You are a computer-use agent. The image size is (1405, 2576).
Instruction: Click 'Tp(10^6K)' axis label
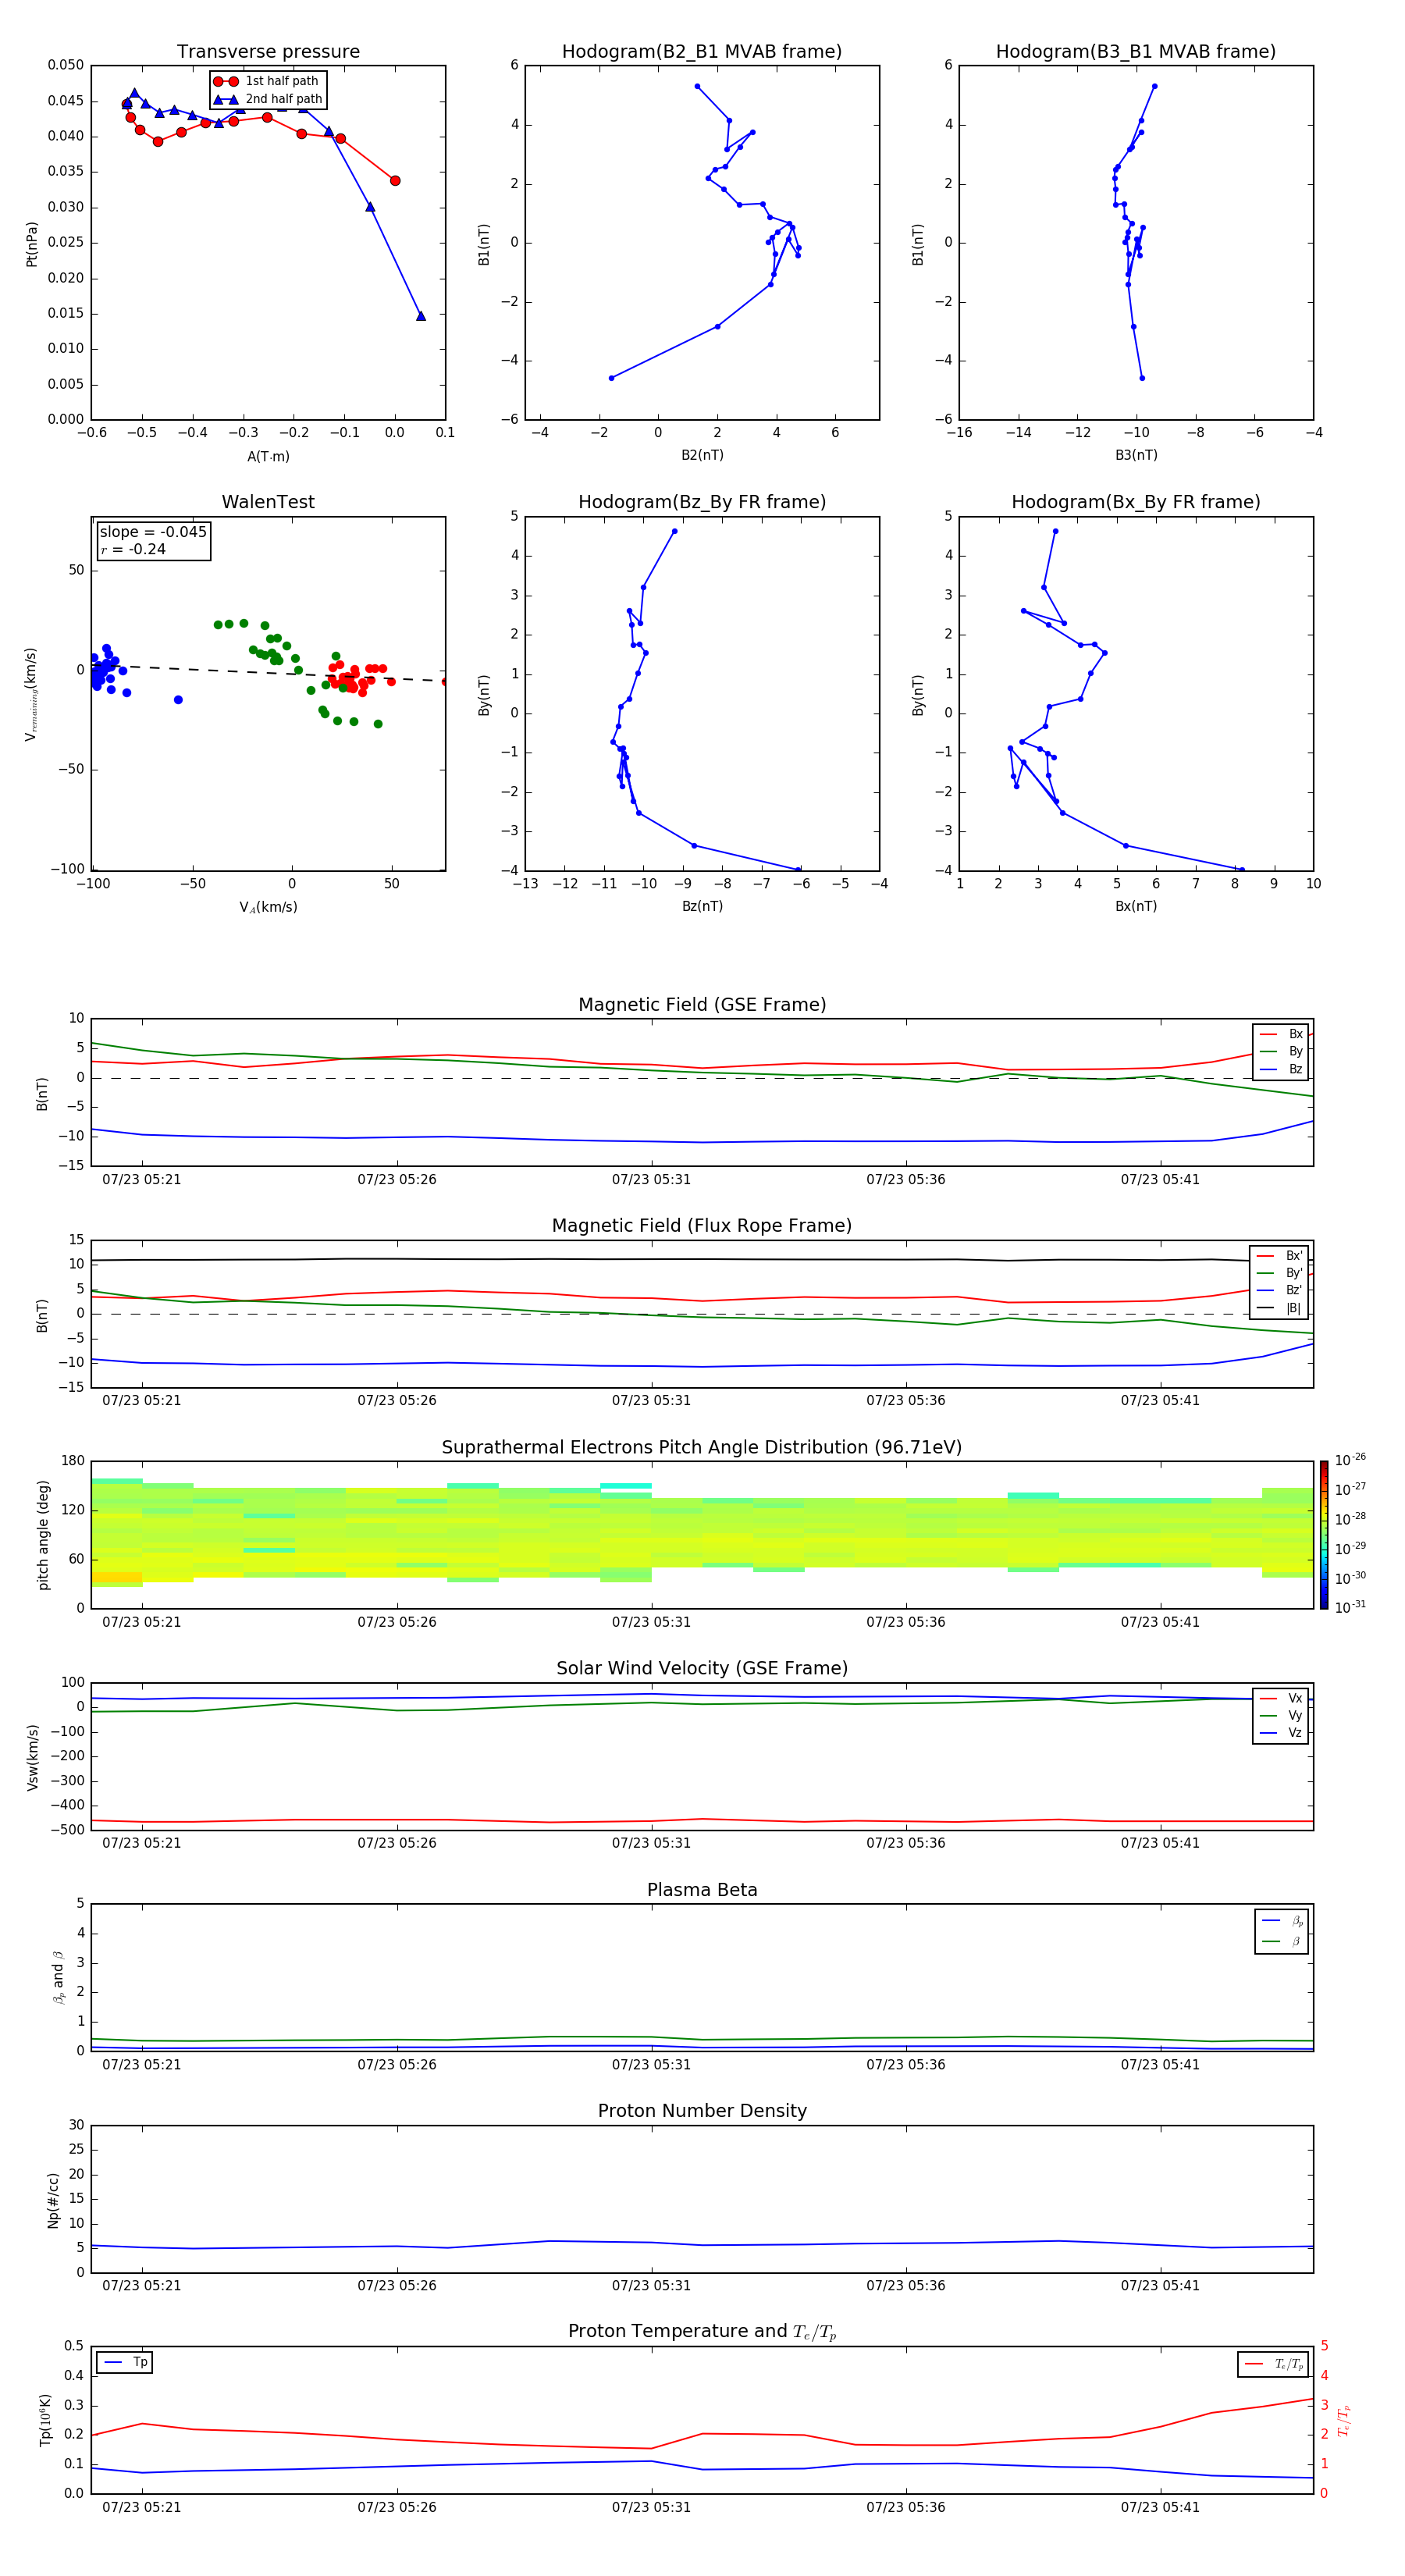click(x=45, y=2420)
